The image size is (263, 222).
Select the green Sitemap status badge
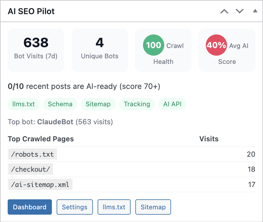98,104
